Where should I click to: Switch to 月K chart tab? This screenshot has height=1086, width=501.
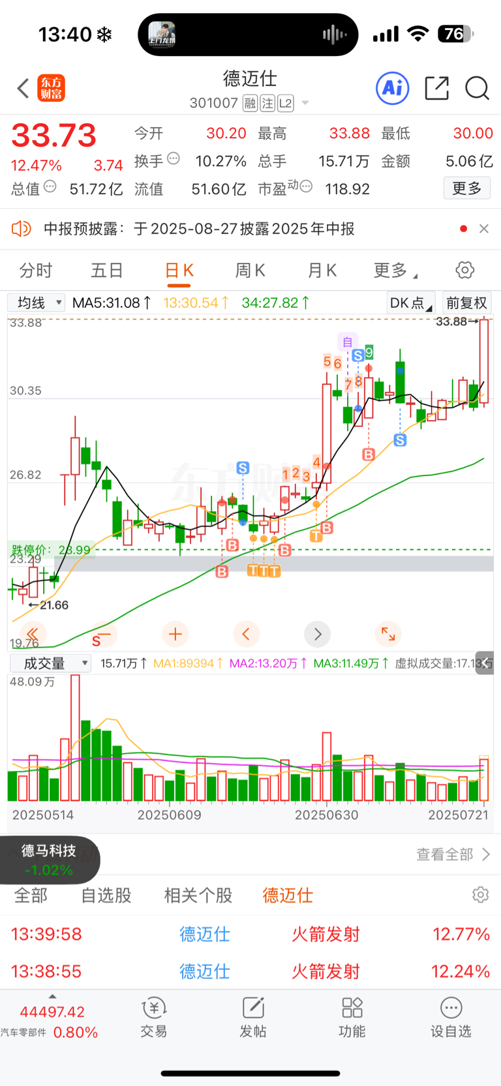(x=322, y=270)
